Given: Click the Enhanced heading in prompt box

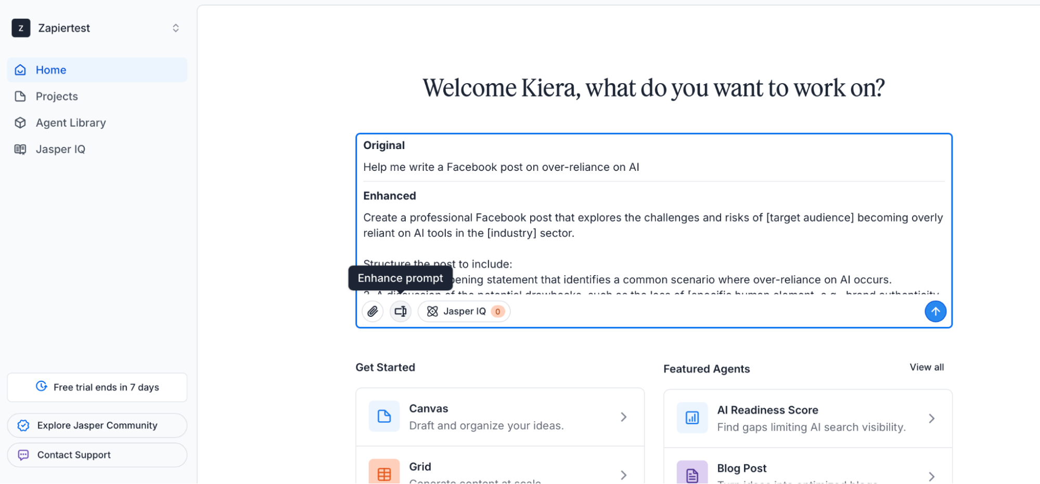Looking at the screenshot, I should pyautogui.click(x=390, y=196).
